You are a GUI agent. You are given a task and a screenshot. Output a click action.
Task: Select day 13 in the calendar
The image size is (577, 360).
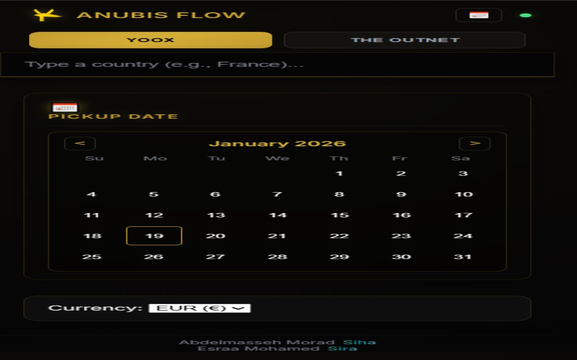[215, 215]
